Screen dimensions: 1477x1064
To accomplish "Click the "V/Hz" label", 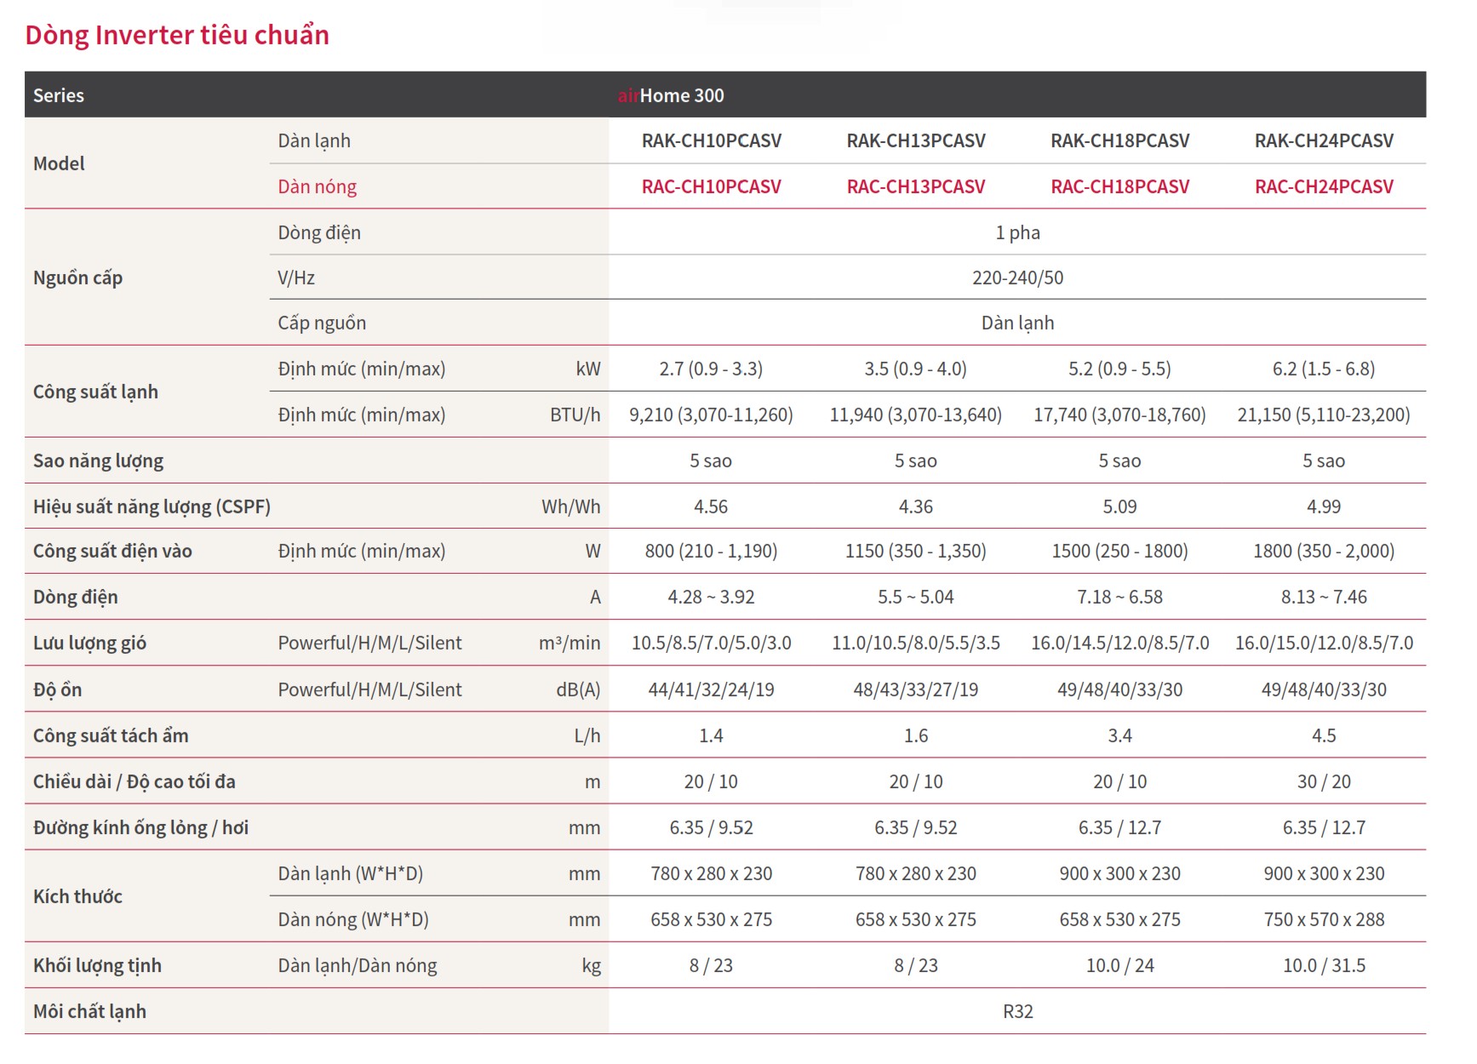I will click(x=296, y=277).
